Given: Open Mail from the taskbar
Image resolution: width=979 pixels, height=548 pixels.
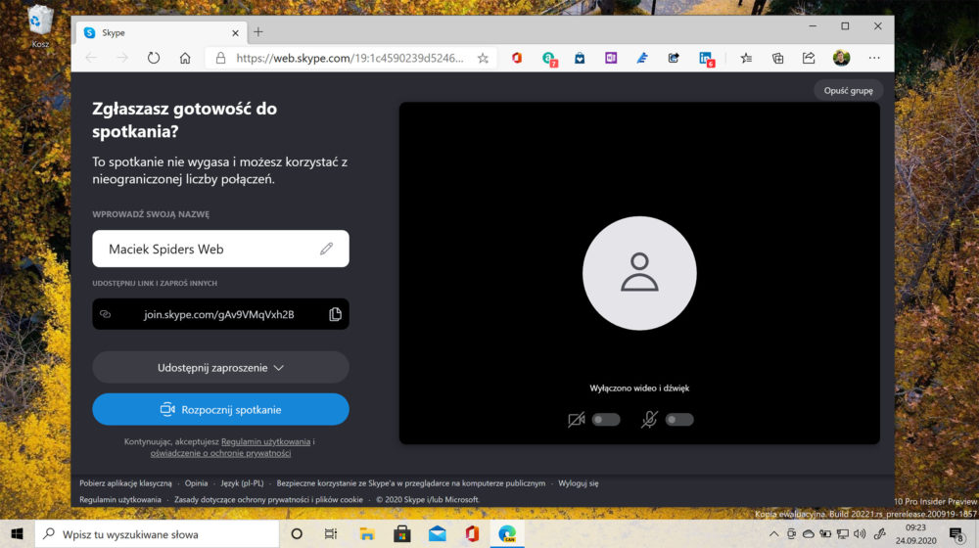Looking at the screenshot, I should 437,533.
